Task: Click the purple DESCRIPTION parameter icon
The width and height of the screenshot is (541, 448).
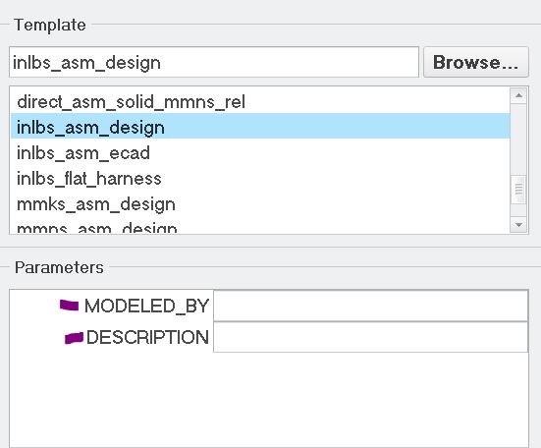Action: pyautogui.click(x=75, y=338)
